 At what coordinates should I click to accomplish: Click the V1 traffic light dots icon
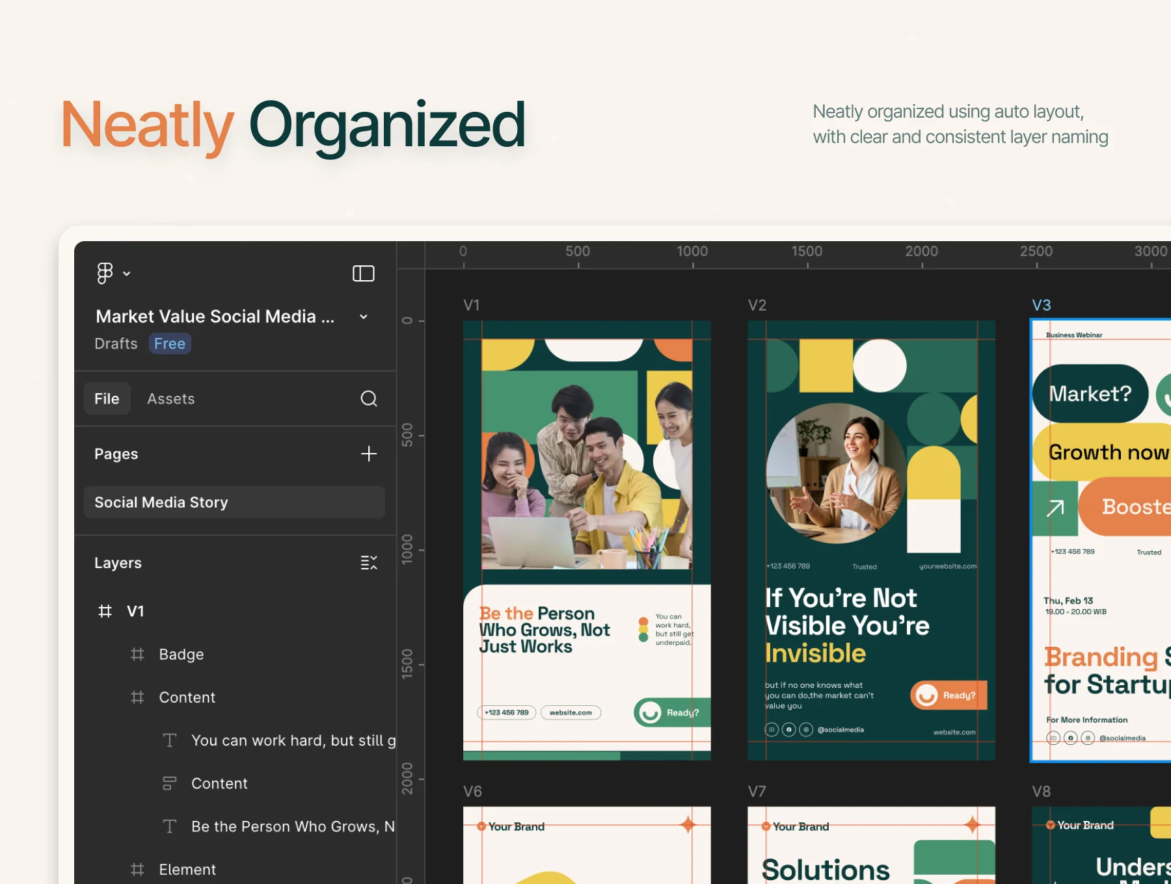pos(643,629)
